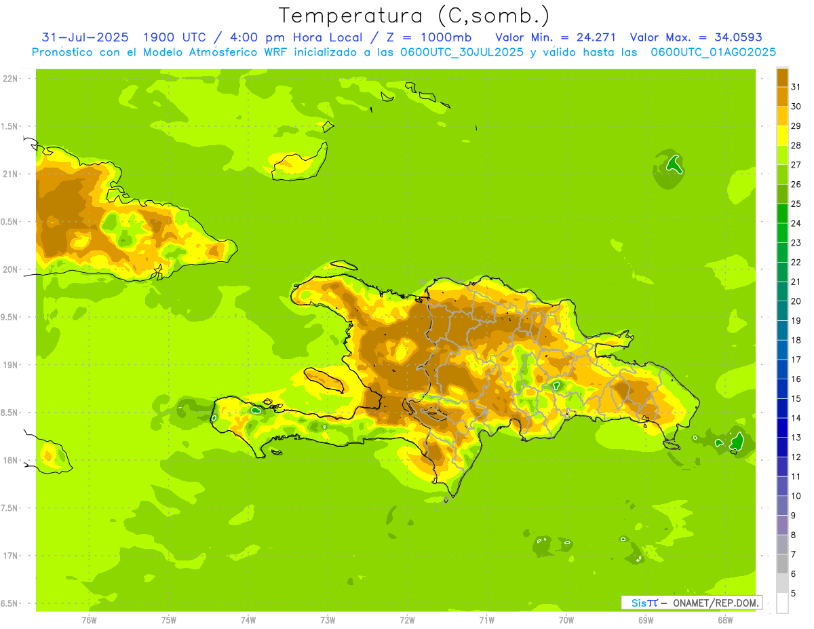Click the 72W longitude axis label
The height and width of the screenshot is (629, 814).
[x=407, y=620]
